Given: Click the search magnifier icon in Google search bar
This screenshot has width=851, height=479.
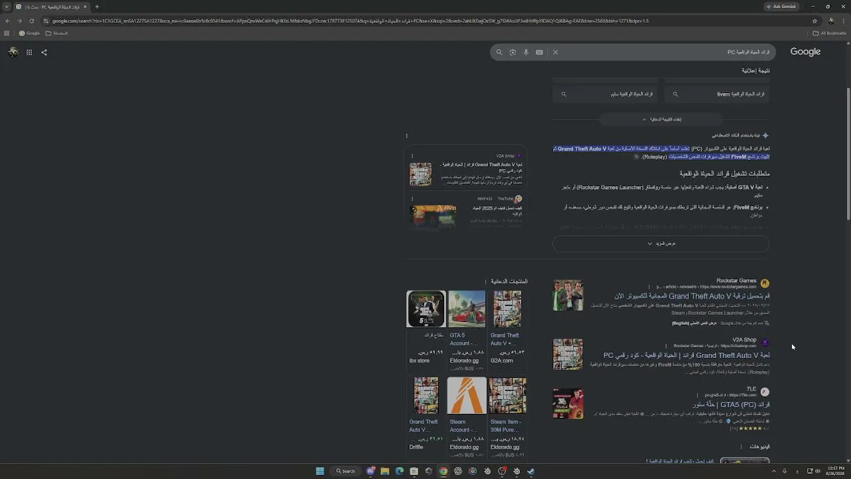Looking at the screenshot, I should [499, 52].
